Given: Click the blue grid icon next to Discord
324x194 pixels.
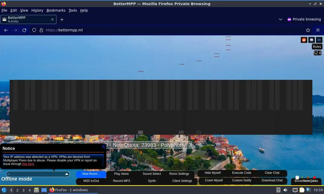Looking at the screenshot, I should pyautogui.click(x=319, y=40).
